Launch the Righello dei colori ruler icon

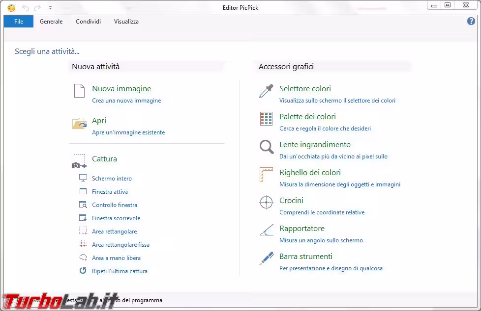click(x=266, y=175)
